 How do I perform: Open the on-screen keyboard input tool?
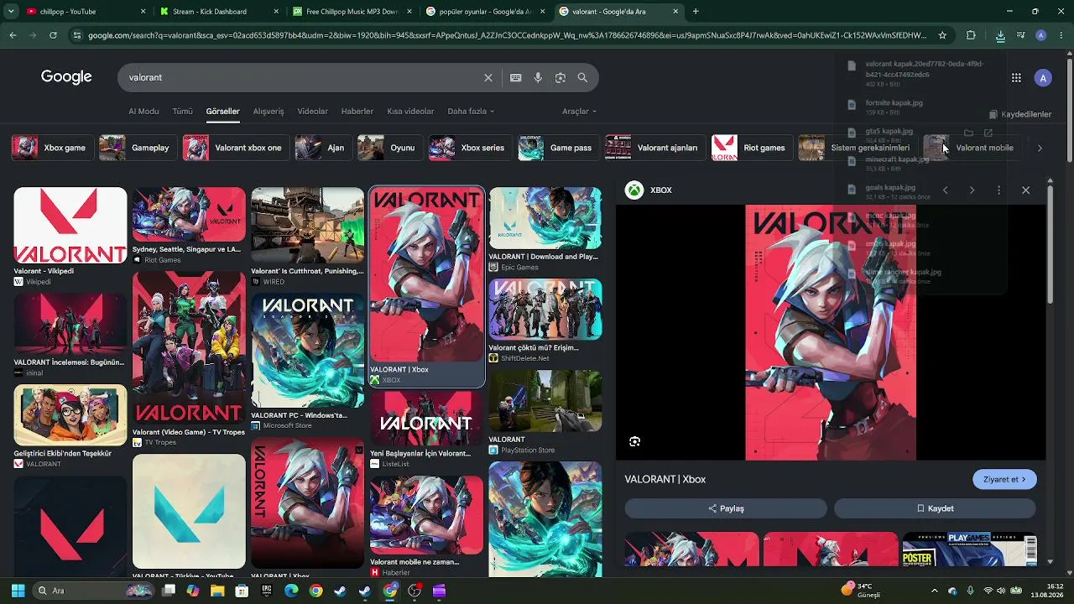point(515,77)
